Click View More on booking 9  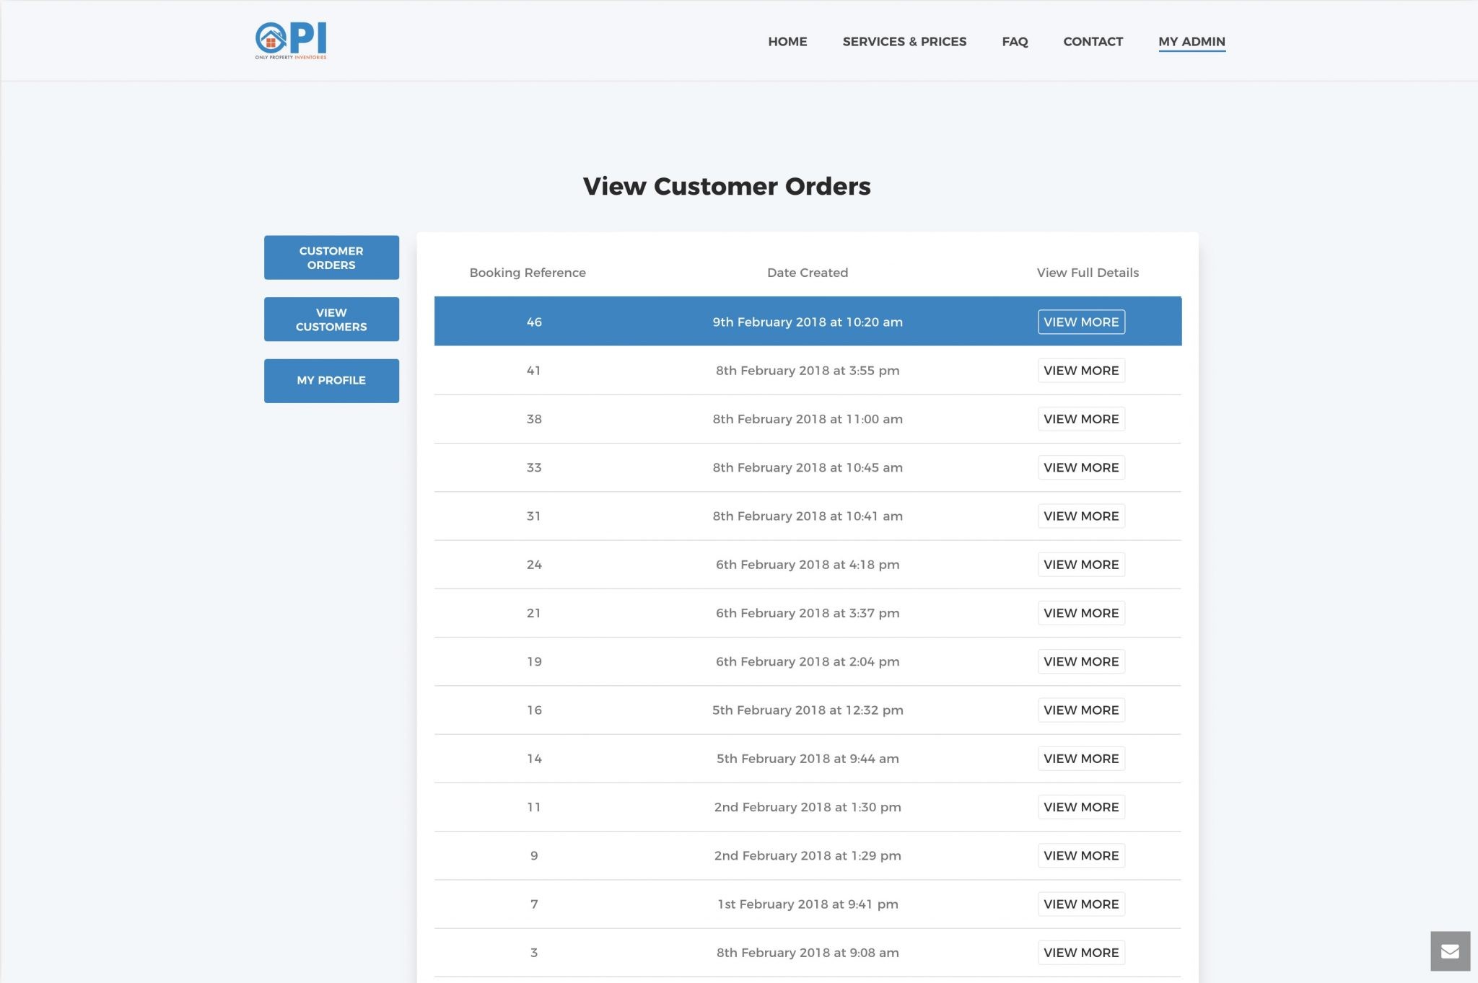tap(1080, 856)
